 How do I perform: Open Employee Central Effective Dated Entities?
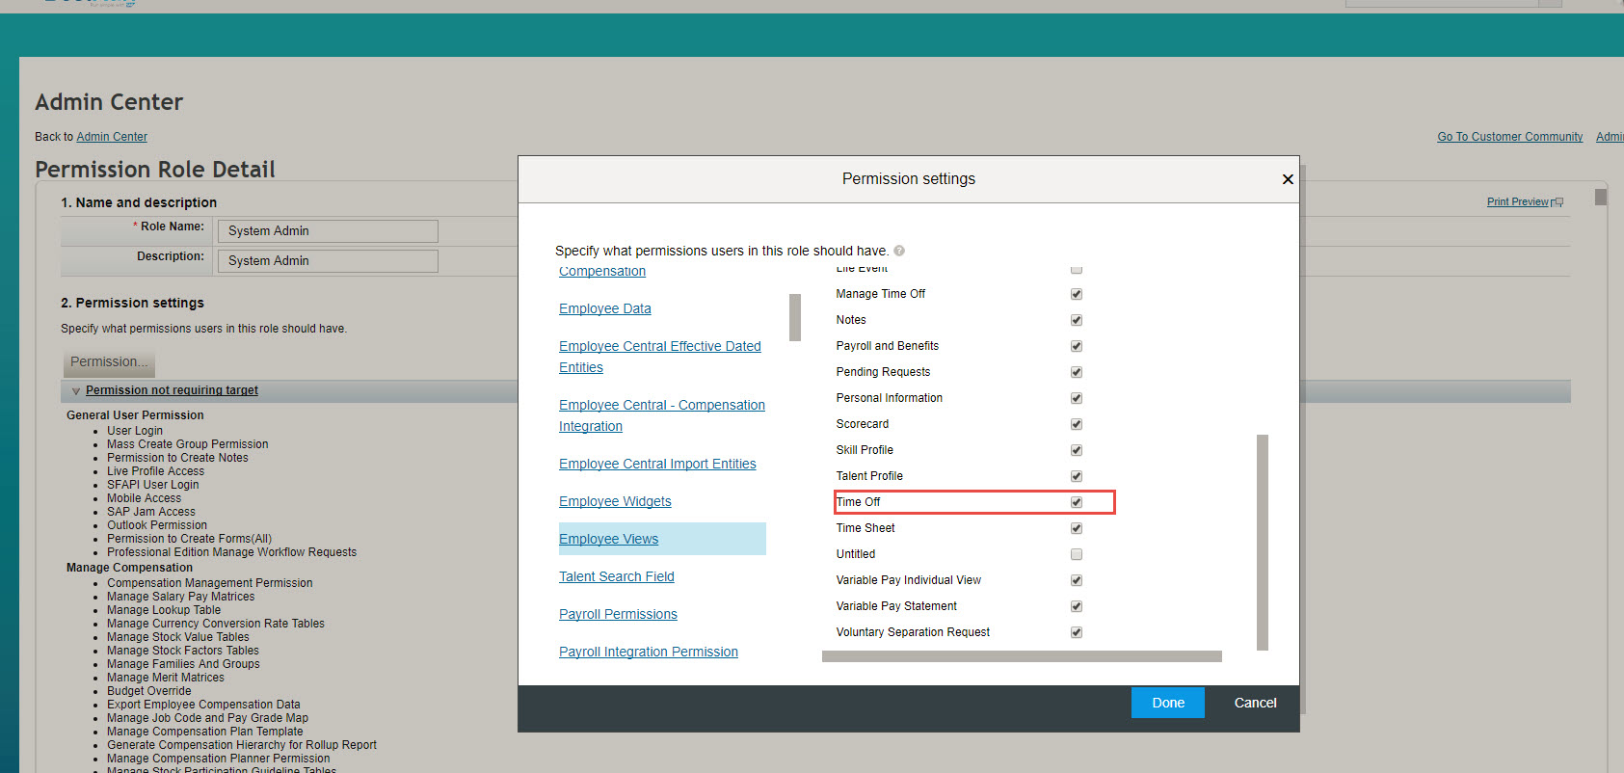pyautogui.click(x=660, y=357)
